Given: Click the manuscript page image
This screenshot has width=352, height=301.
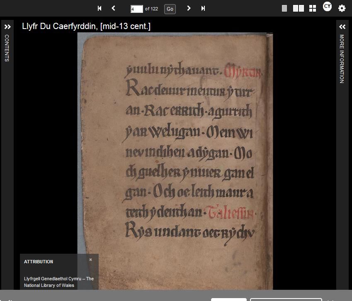Looking at the screenshot, I should pyautogui.click(x=175, y=161).
